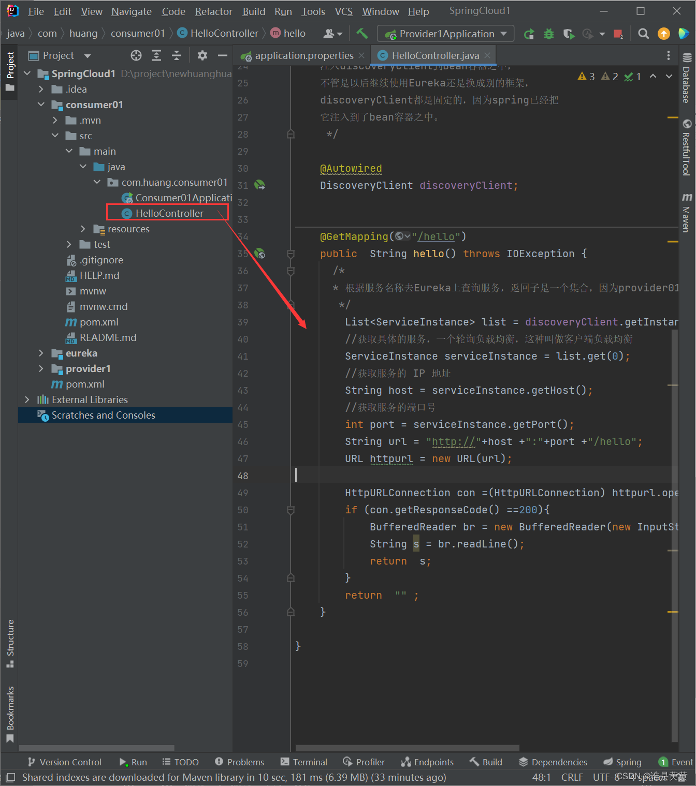Jump to the previous highlighted error arrow
This screenshot has width=696, height=786.
pyautogui.click(x=653, y=77)
